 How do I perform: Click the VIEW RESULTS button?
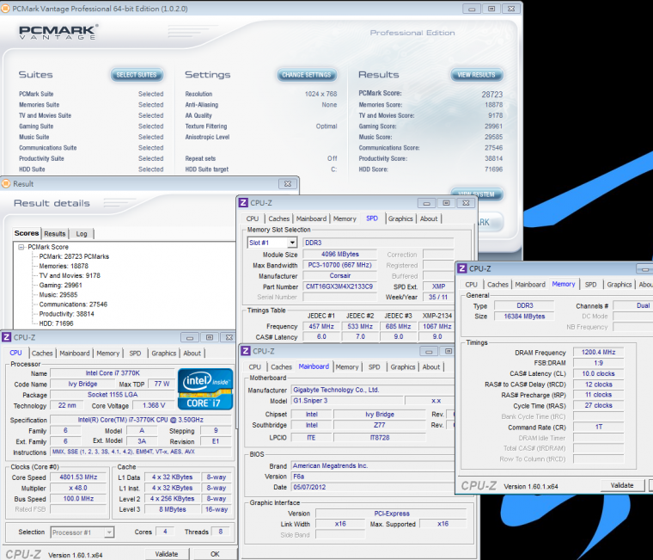476,75
